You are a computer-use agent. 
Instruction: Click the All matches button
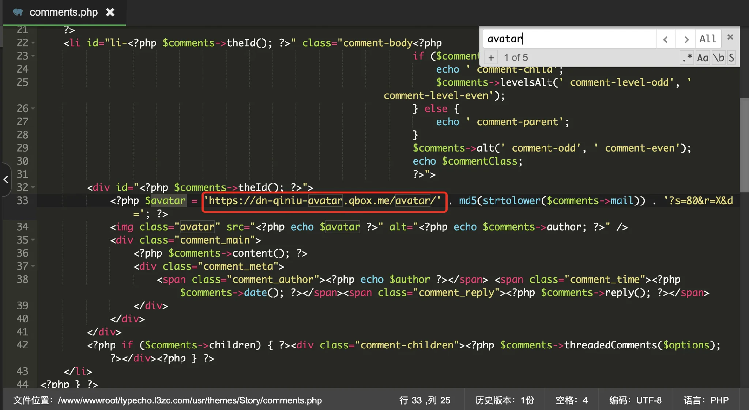(708, 39)
